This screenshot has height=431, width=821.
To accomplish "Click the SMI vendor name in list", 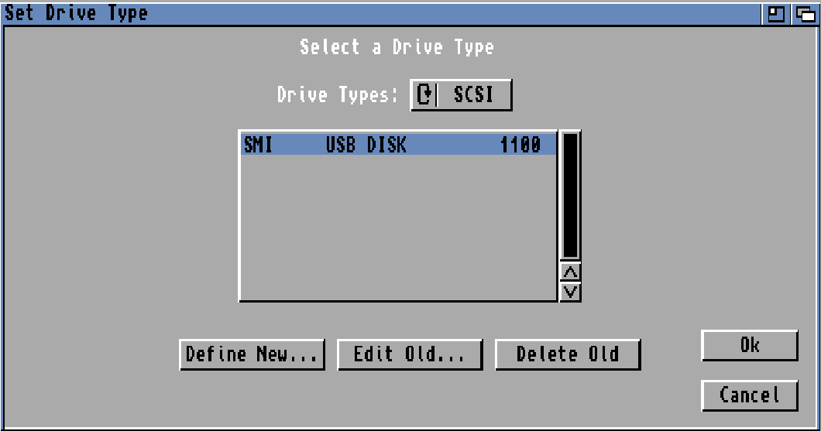I will tap(258, 145).
